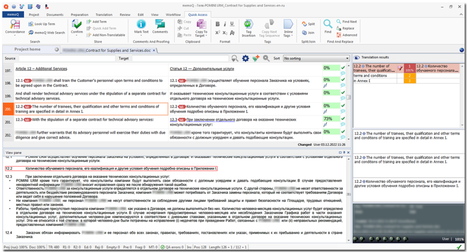Click Add Term in Store group
This screenshot has height=252, width=467.
coord(97,22)
